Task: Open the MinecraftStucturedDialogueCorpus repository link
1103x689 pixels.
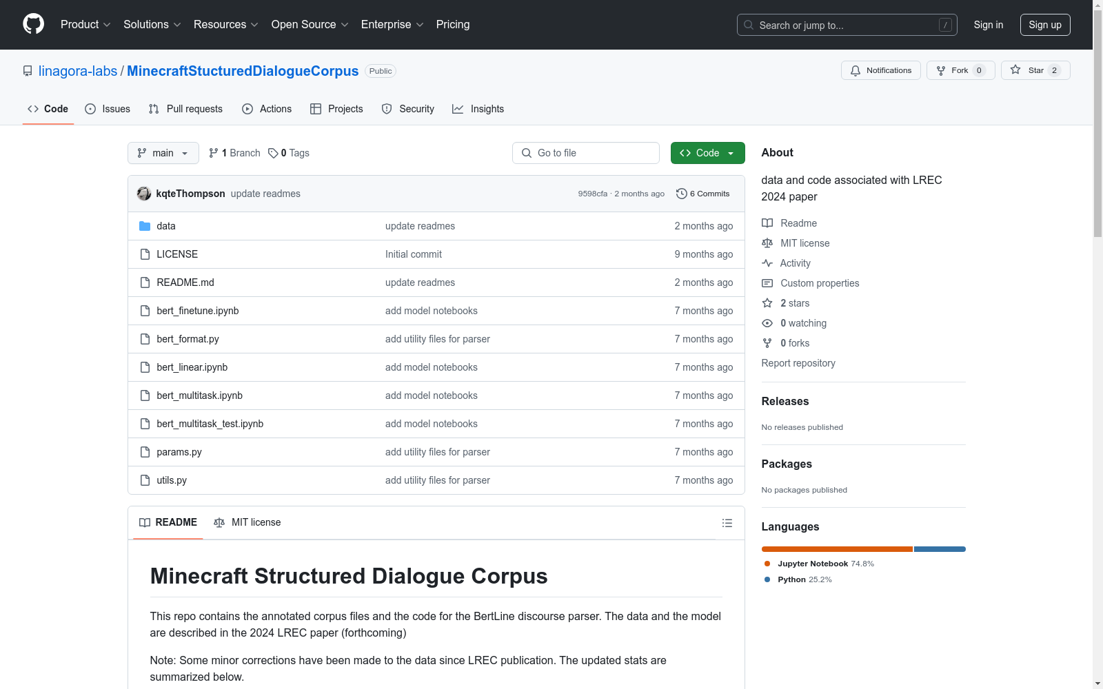Action: pos(243,71)
